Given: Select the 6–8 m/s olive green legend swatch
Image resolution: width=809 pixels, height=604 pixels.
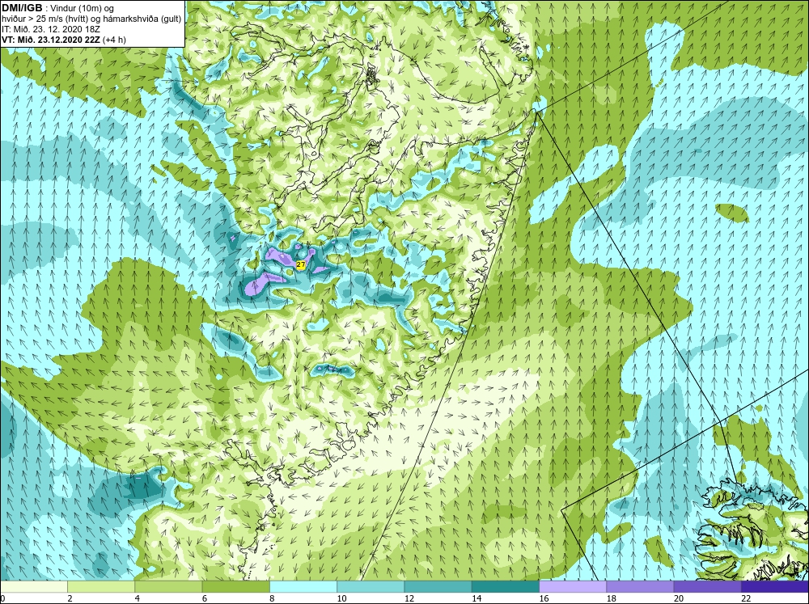Looking at the screenshot, I should (x=235, y=586).
